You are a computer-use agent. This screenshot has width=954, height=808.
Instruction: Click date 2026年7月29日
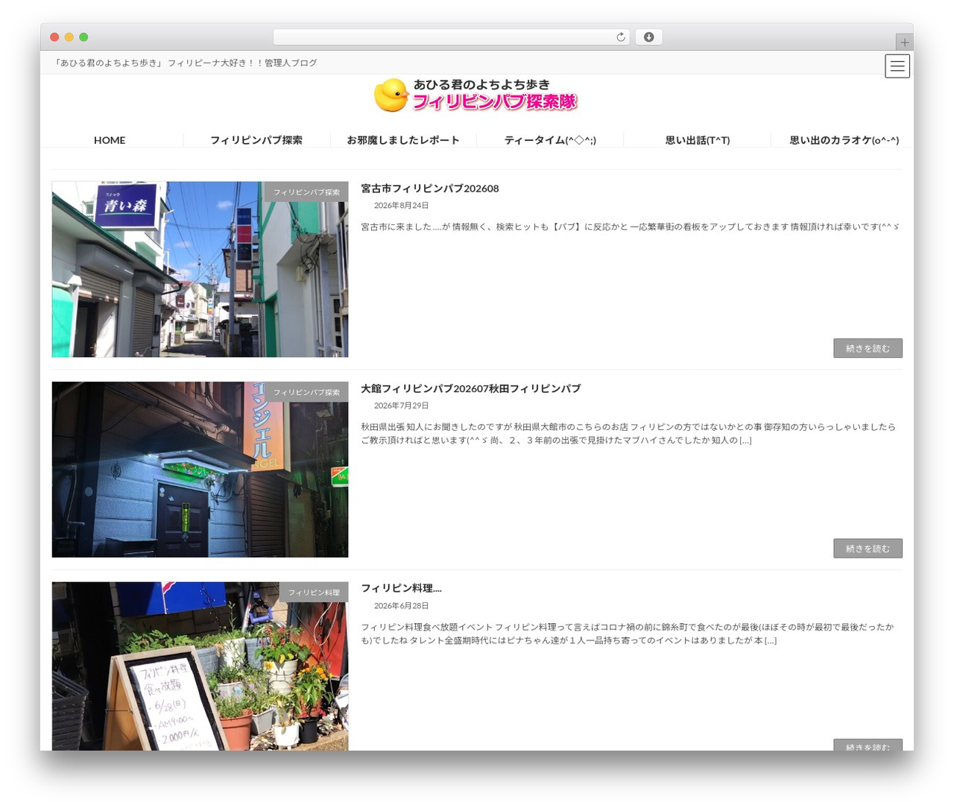coord(401,405)
